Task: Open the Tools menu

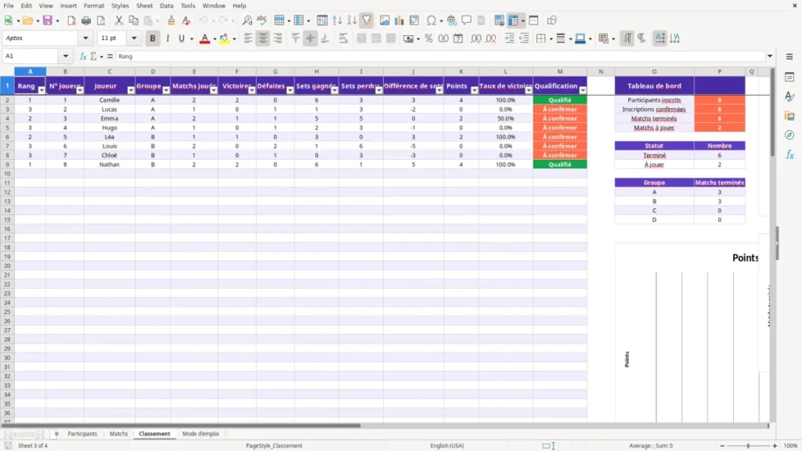Action: (188, 5)
